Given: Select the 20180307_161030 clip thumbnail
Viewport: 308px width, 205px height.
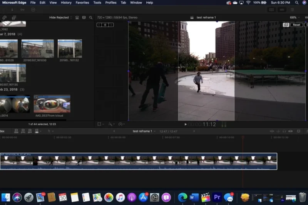Looking at the screenshot, I should point(37,49).
